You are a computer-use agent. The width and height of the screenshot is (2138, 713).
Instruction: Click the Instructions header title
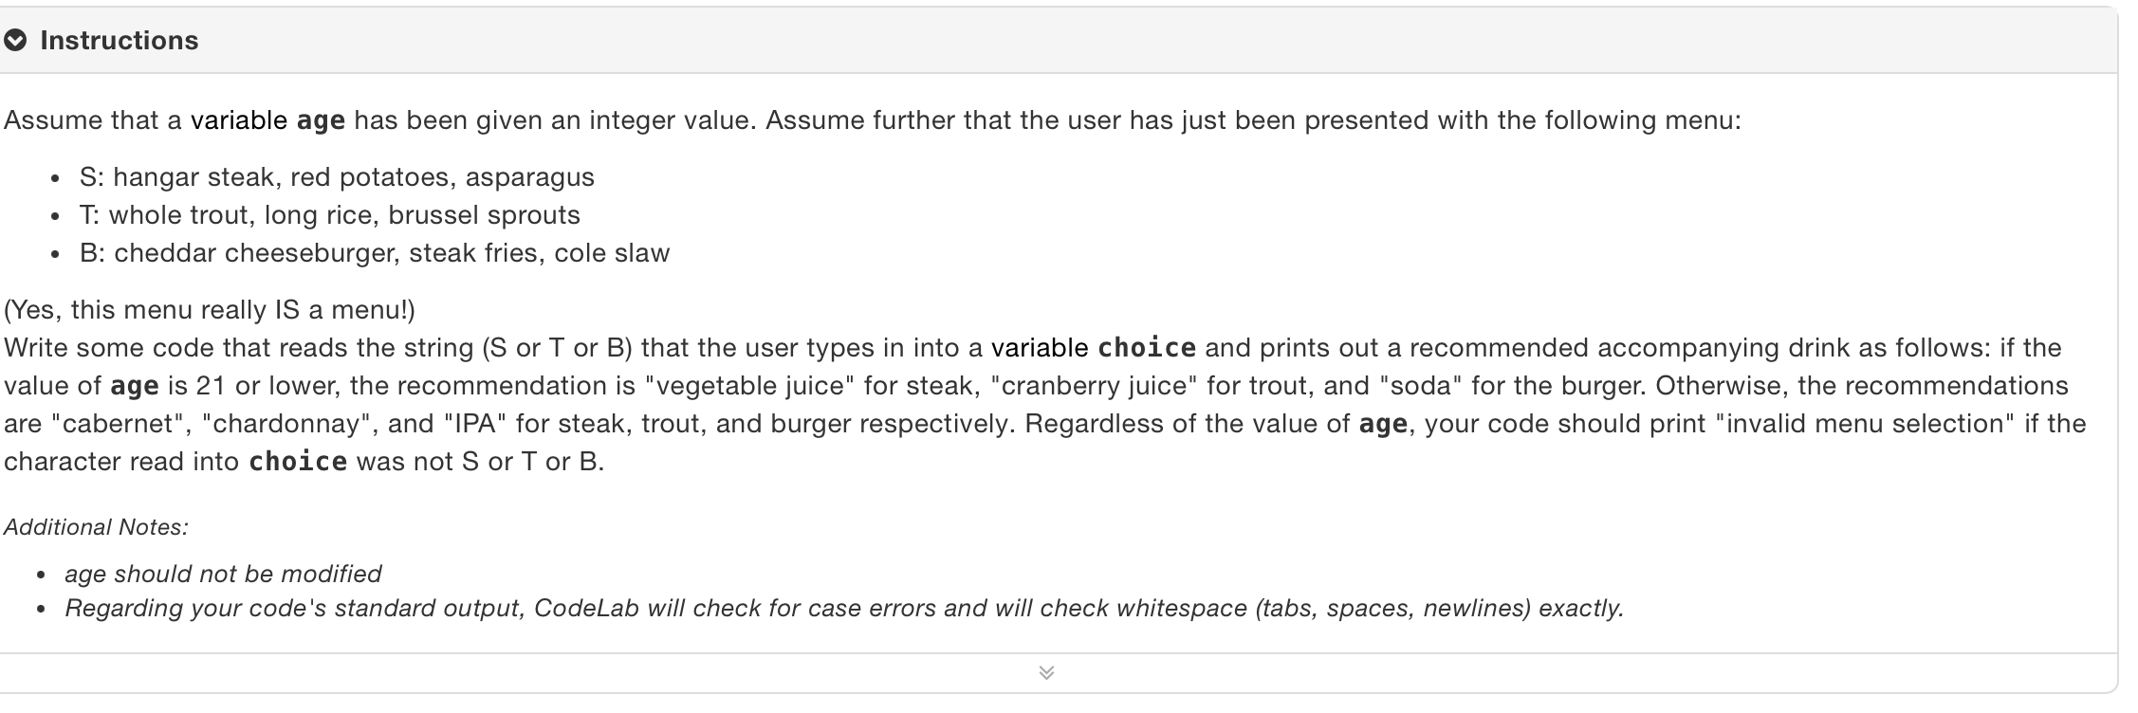(120, 41)
